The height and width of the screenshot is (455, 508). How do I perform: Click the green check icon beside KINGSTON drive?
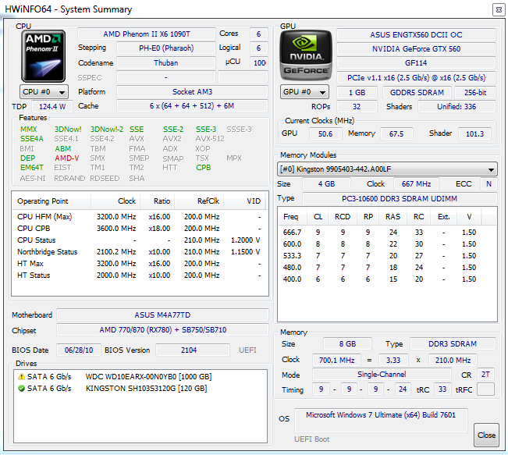point(21,388)
